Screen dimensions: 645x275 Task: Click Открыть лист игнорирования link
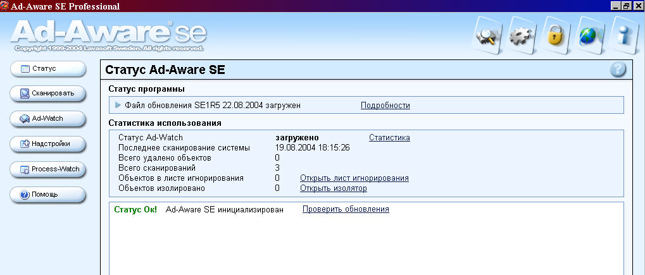[354, 178]
